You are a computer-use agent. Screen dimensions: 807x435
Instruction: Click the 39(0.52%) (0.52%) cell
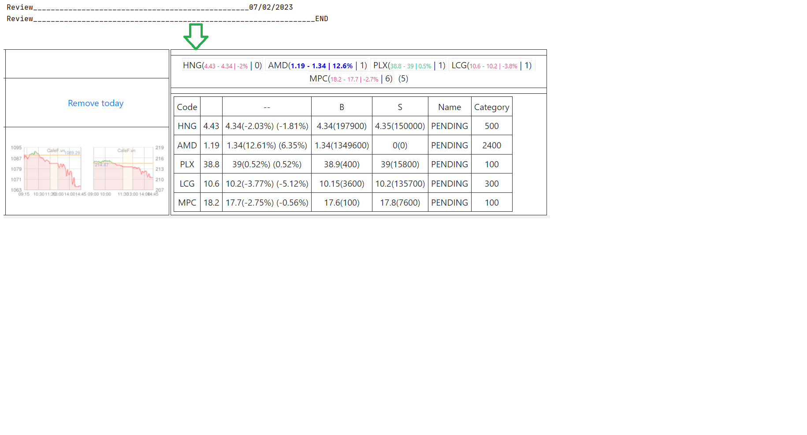click(267, 164)
